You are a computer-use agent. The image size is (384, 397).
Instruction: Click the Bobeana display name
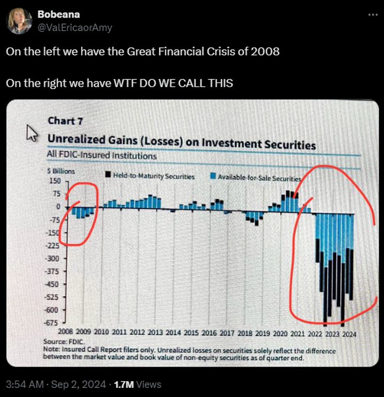tap(59, 14)
